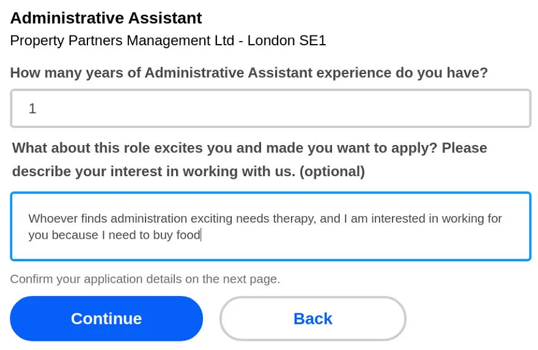
Task: Place cursor after the word 'food'
Action: (201, 236)
